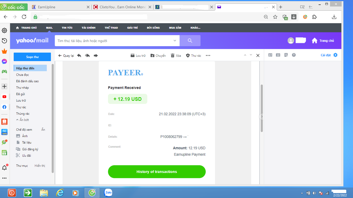
Task: Open help question mark icon
Action: [294, 55]
